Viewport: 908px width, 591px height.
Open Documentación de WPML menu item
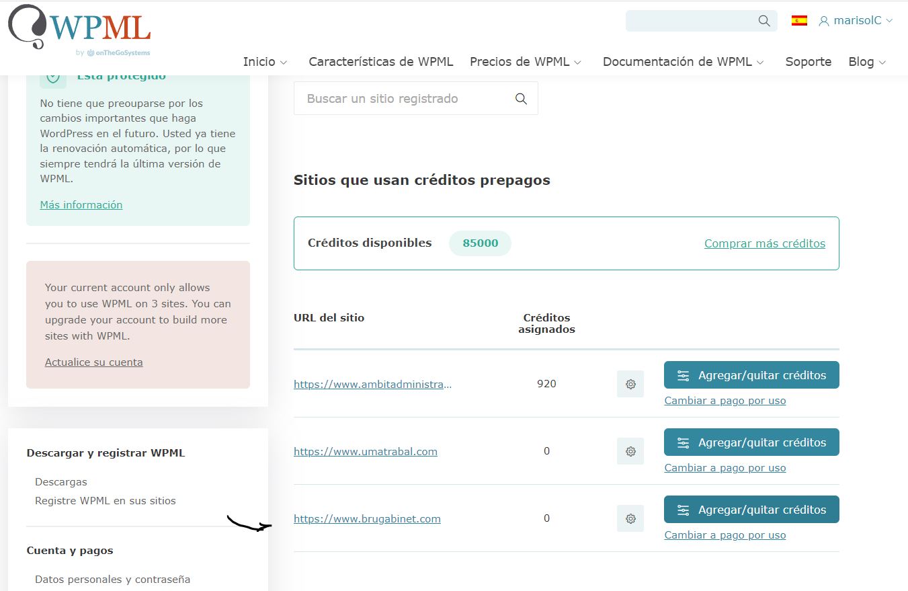[x=677, y=62]
